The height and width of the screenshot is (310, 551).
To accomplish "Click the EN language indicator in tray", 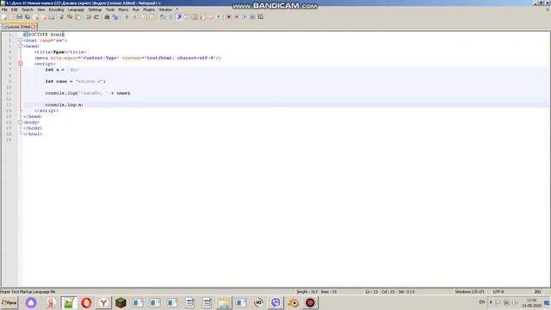I will (482, 302).
